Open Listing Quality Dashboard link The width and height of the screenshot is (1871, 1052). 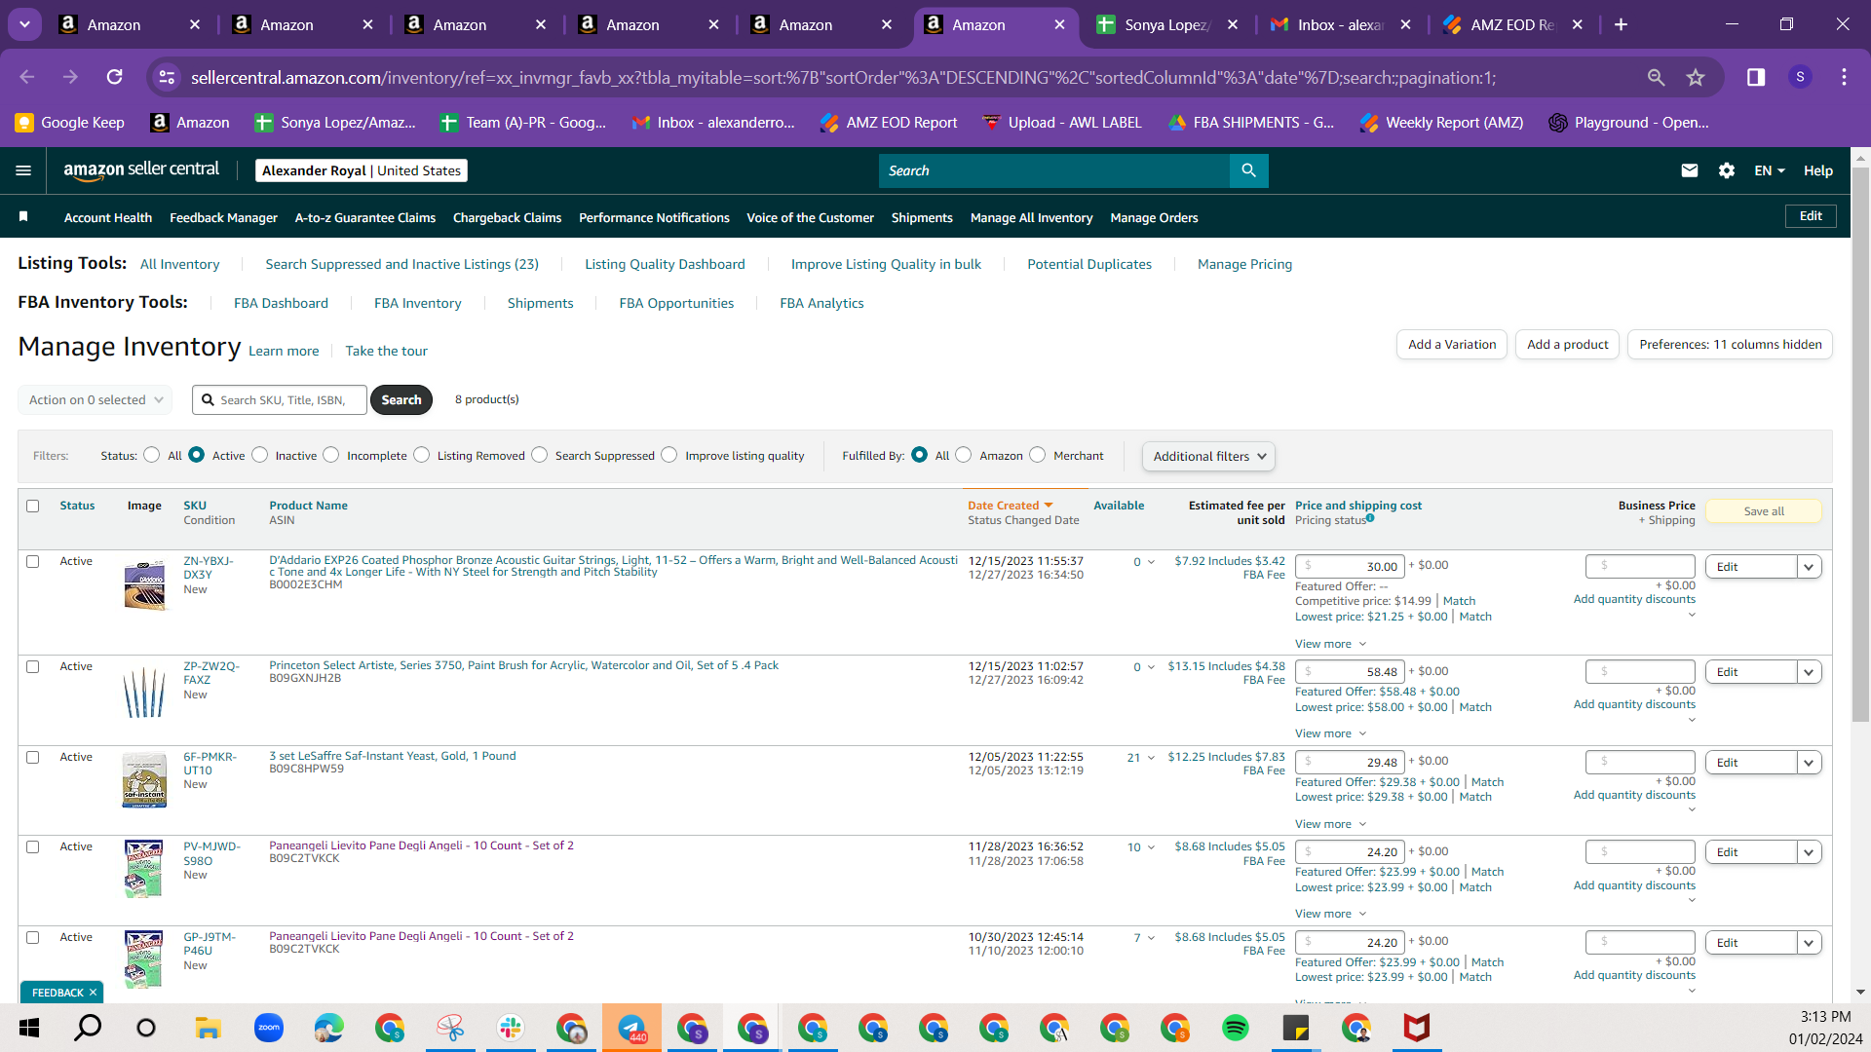coord(665,264)
